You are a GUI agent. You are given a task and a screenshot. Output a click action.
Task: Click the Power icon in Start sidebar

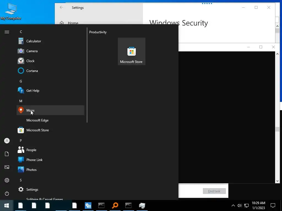[x=7, y=193]
